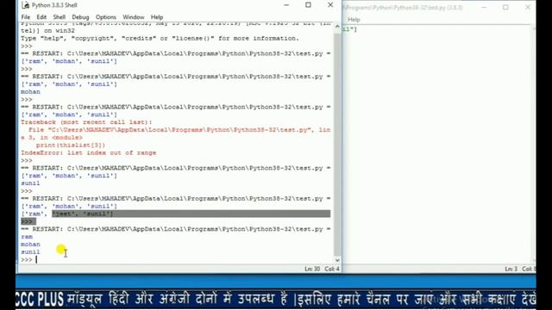
Task: Click the 'Traceback (most recent call last):' line
Action: point(86,122)
